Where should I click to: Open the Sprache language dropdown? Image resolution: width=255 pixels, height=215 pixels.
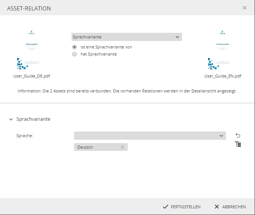click(150, 136)
